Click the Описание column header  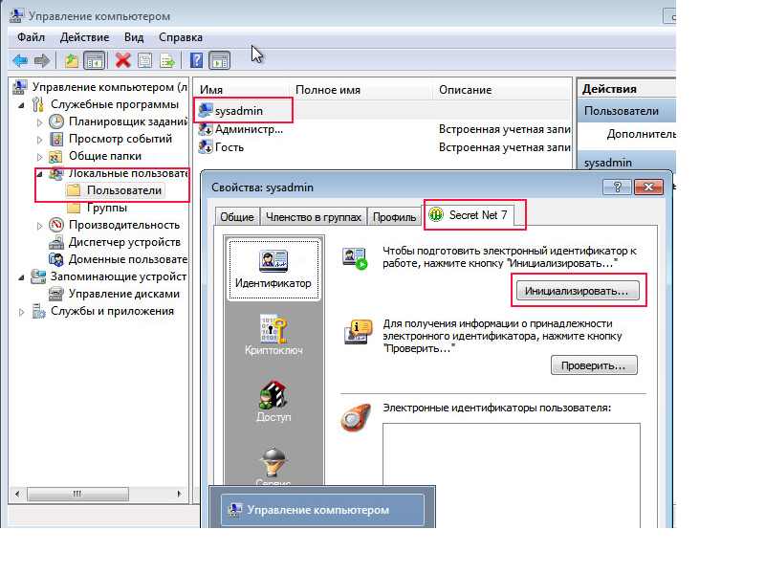(x=502, y=90)
